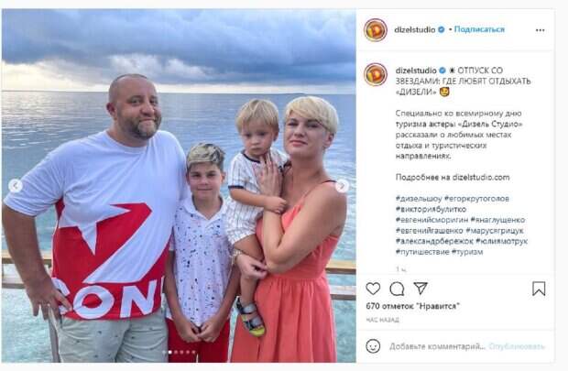Click the comment input field

click(437, 346)
